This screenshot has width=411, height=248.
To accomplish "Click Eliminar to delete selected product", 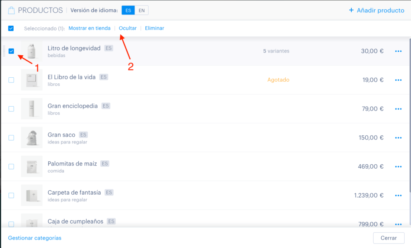I will (155, 28).
